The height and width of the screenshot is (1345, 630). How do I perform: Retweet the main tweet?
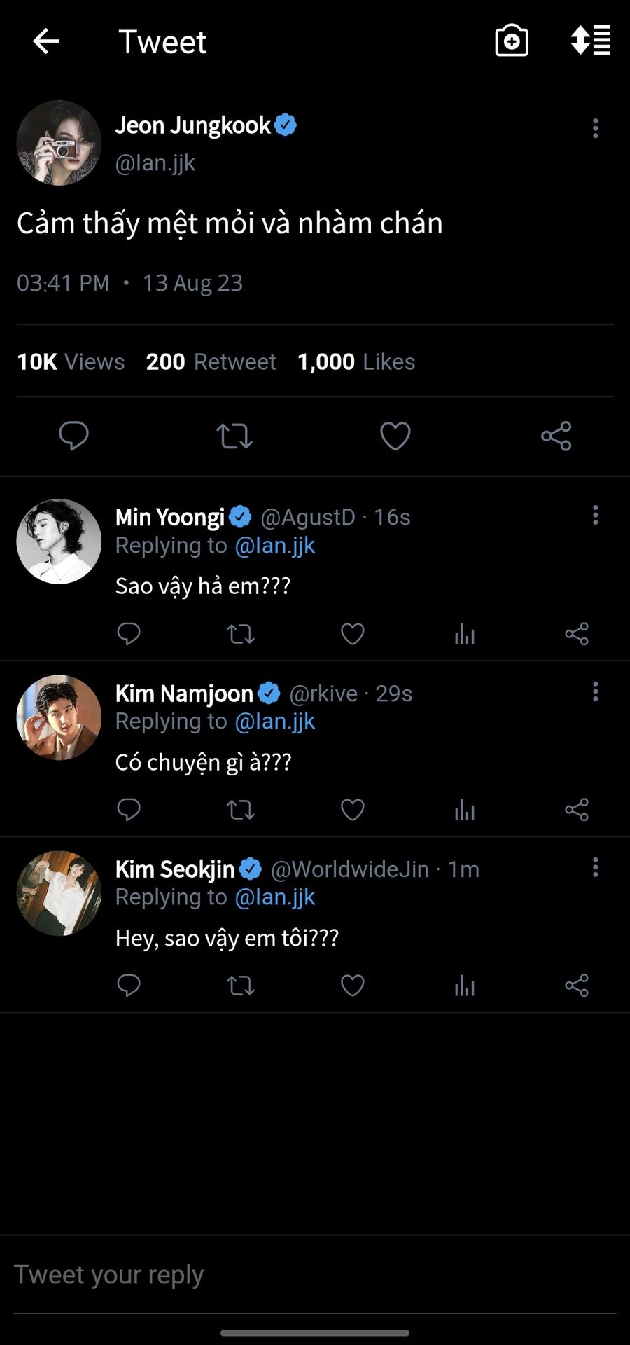234,436
